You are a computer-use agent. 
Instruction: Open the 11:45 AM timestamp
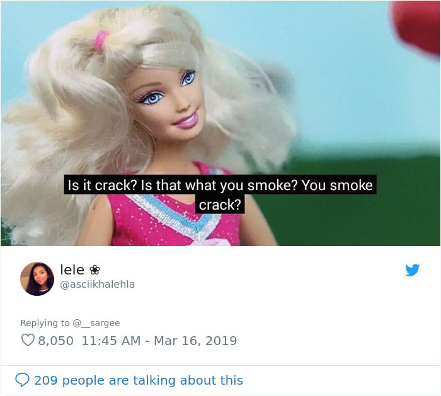click(111, 341)
